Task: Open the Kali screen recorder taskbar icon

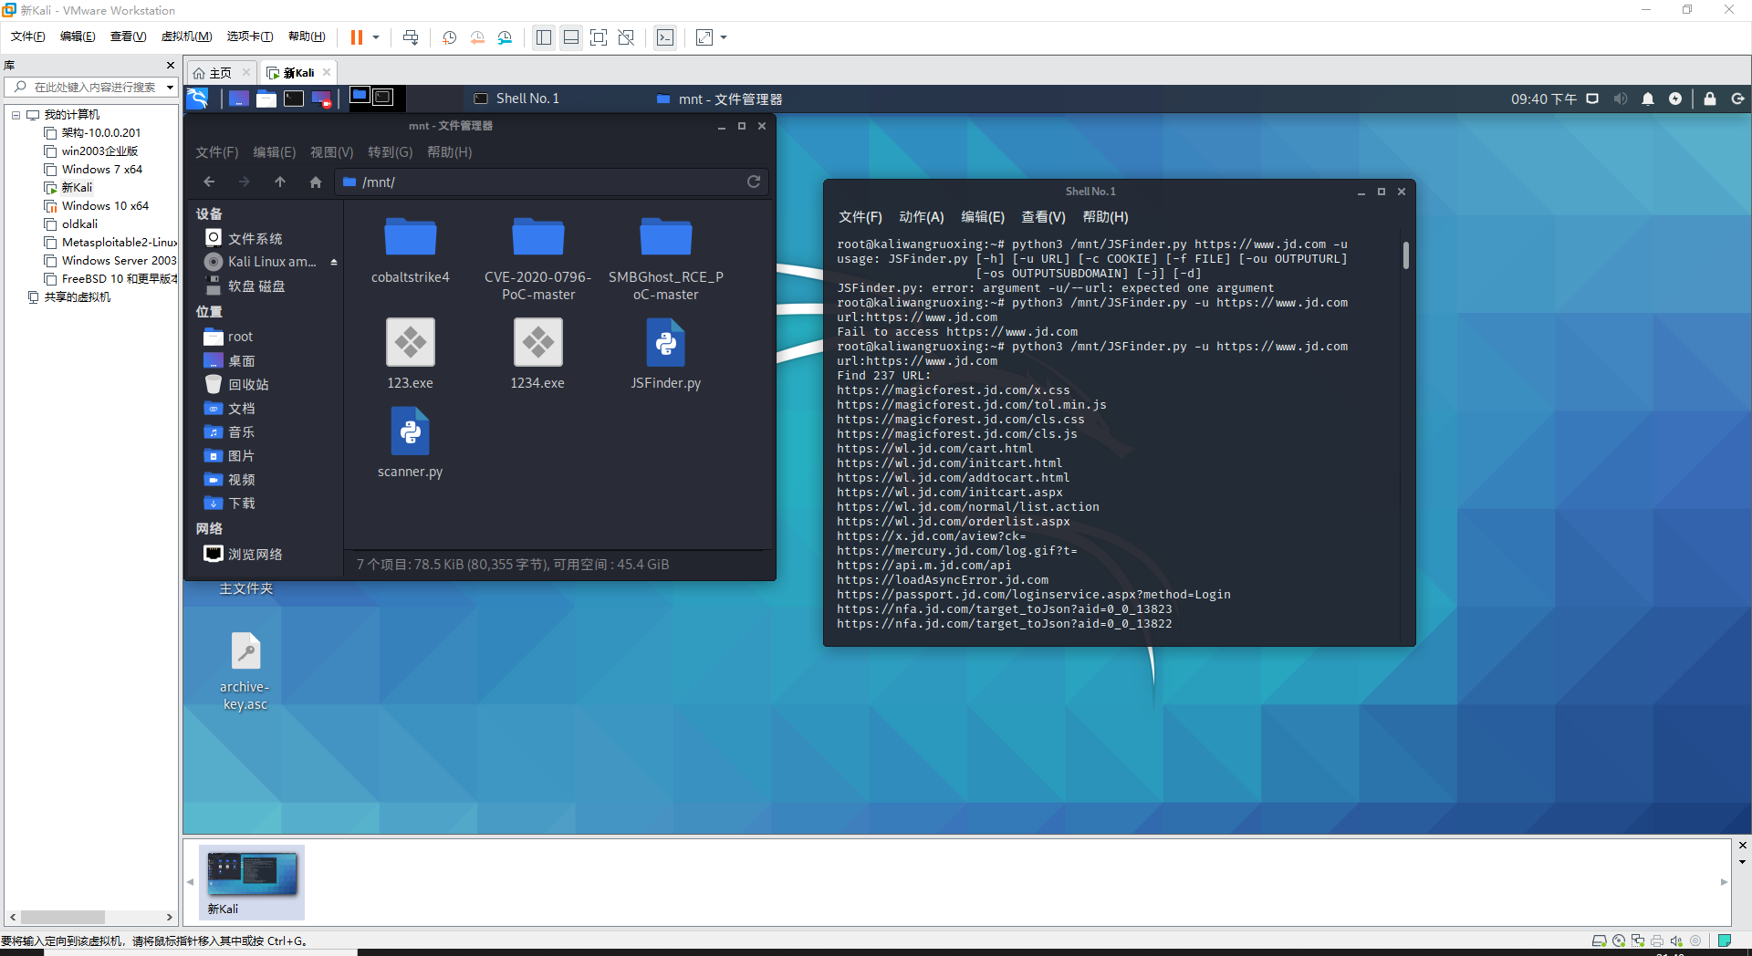Action: (321, 98)
